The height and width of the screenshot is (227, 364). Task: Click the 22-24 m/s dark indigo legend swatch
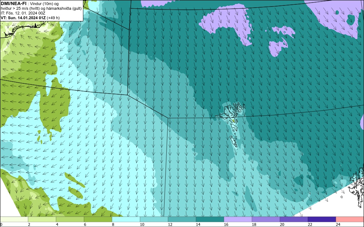tap(322, 219)
